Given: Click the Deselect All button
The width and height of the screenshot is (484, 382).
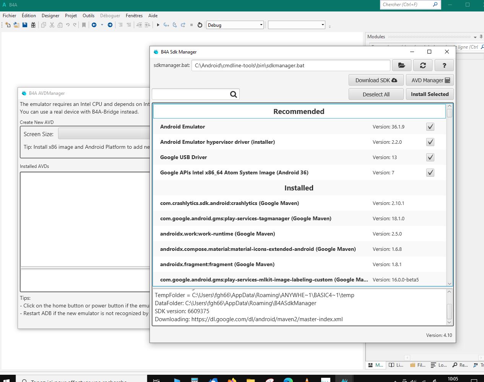Looking at the screenshot, I should [376, 94].
